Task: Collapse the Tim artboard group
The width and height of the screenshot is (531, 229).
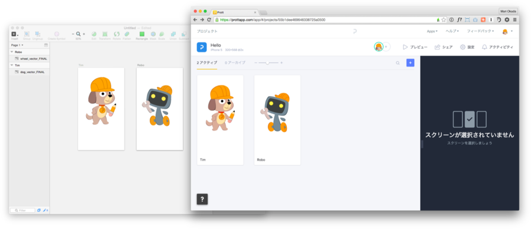Action: tap(12, 65)
